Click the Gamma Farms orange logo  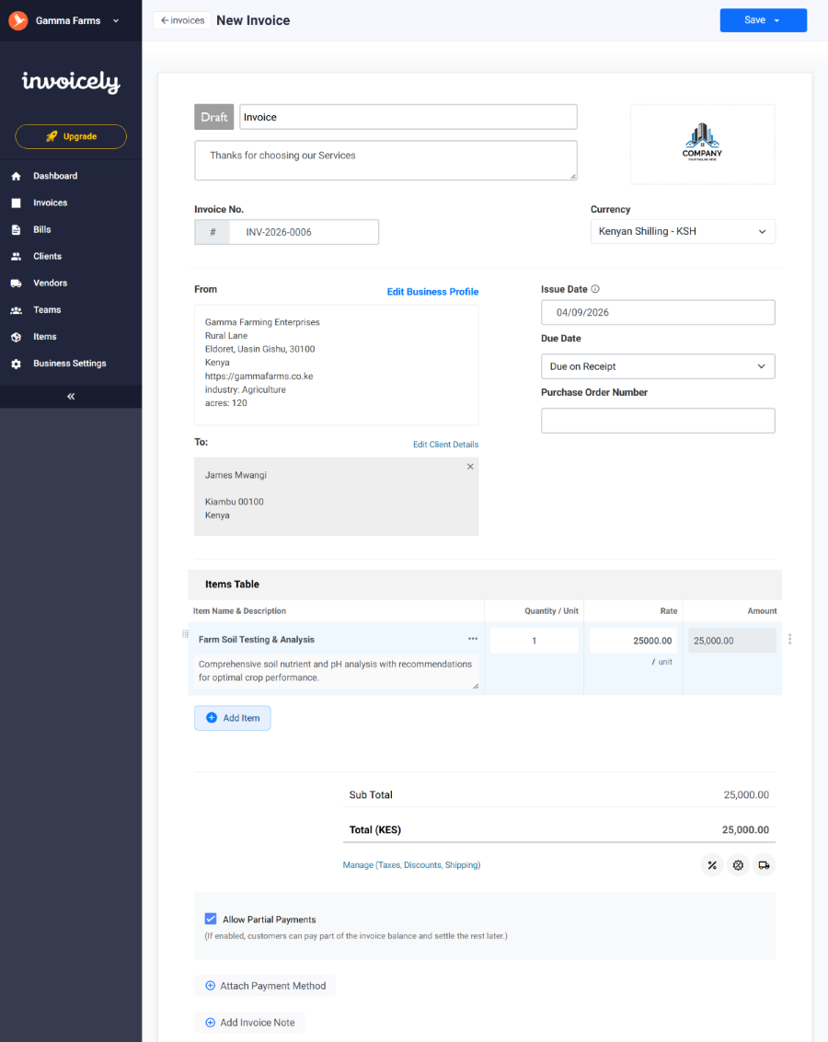17,20
